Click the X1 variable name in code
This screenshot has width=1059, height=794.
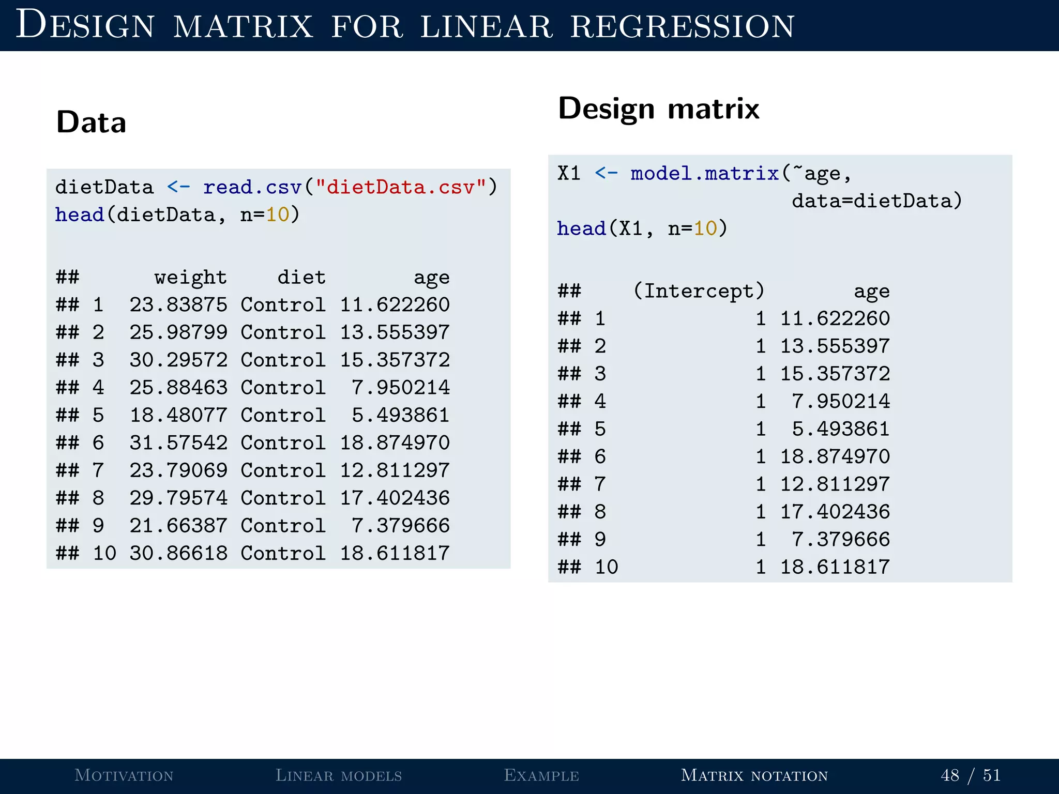pyautogui.click(x=569, y=173)
